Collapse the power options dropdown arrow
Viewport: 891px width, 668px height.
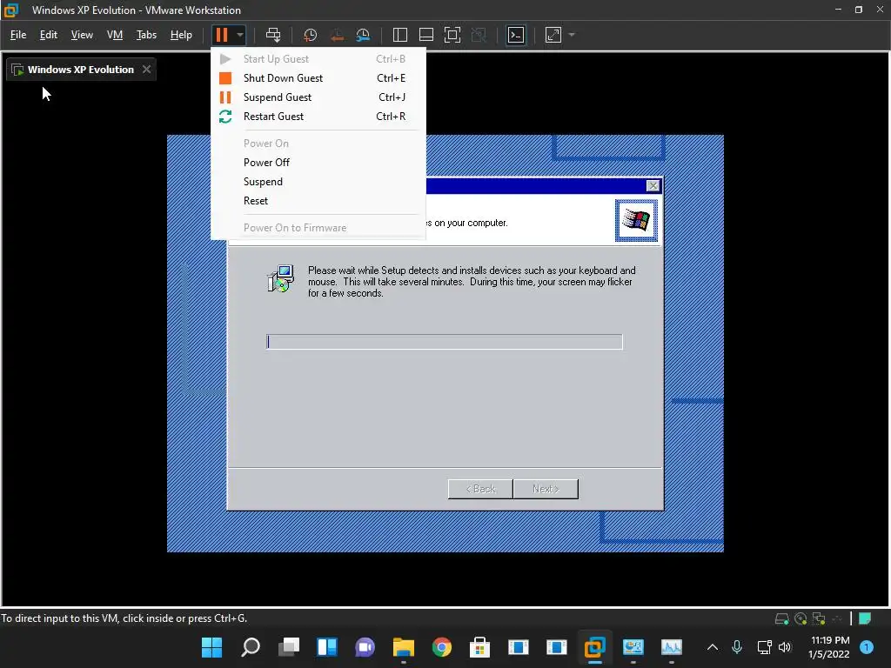240,35
